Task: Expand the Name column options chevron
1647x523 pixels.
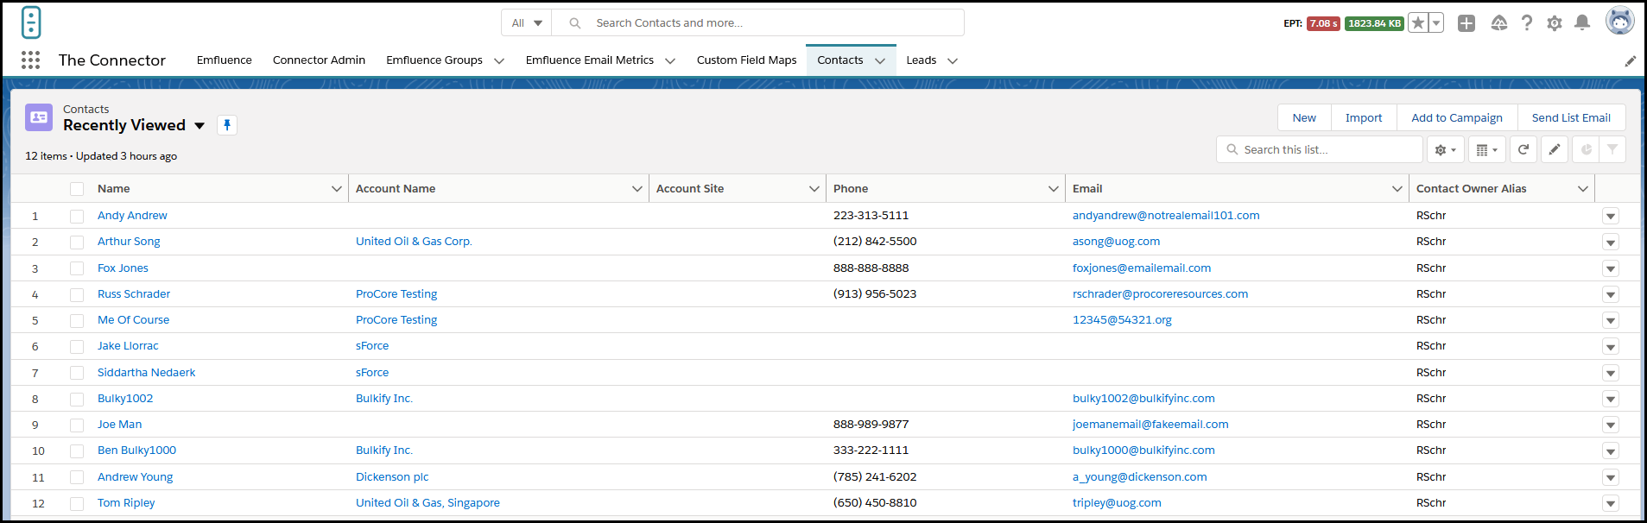Action: click(x=337, y=189)
